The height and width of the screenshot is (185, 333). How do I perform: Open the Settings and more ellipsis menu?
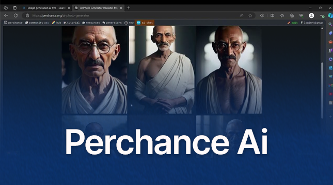point(322,15)
